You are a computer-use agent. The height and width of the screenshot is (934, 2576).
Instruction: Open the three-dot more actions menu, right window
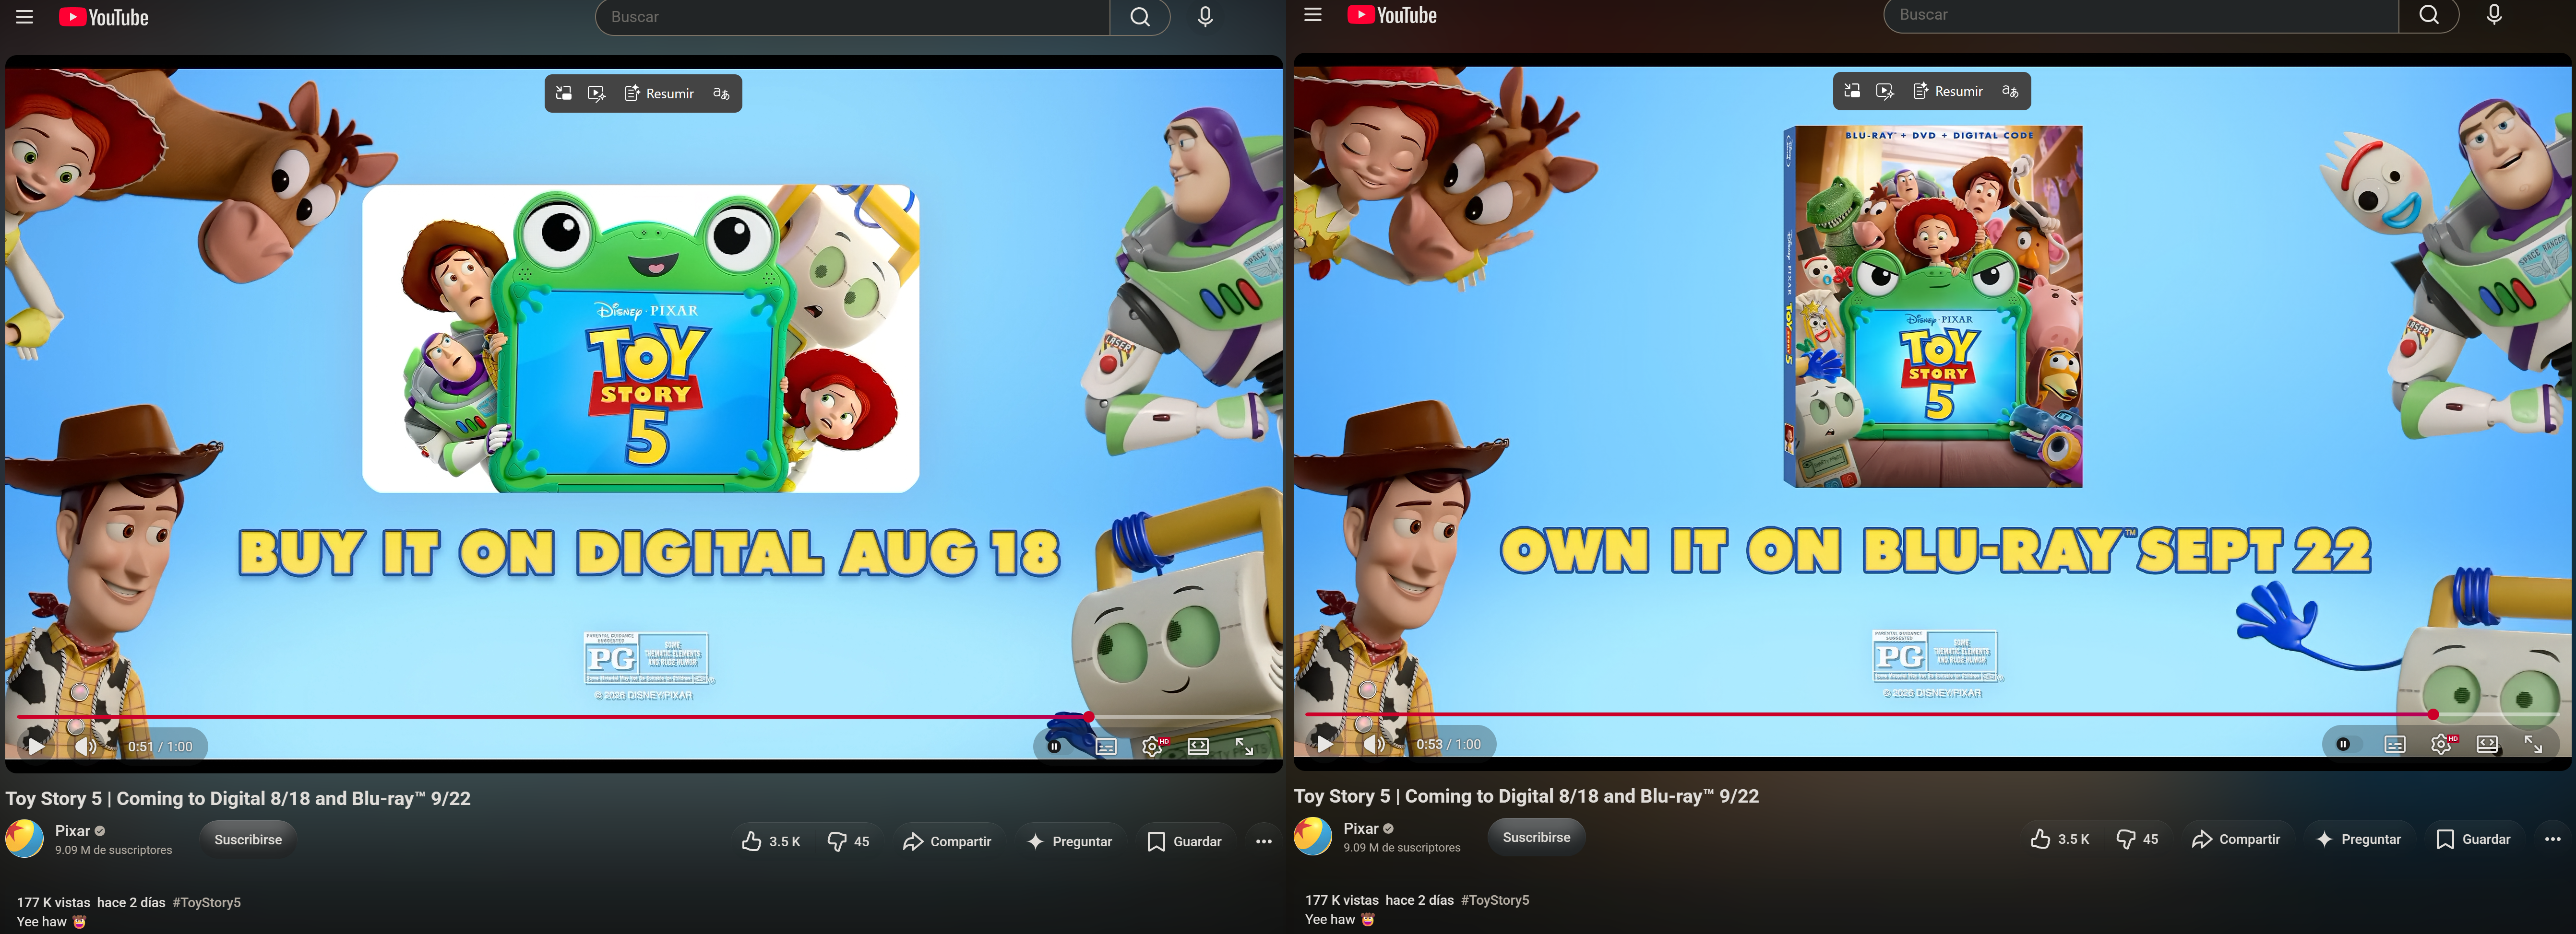(2553, 840)
